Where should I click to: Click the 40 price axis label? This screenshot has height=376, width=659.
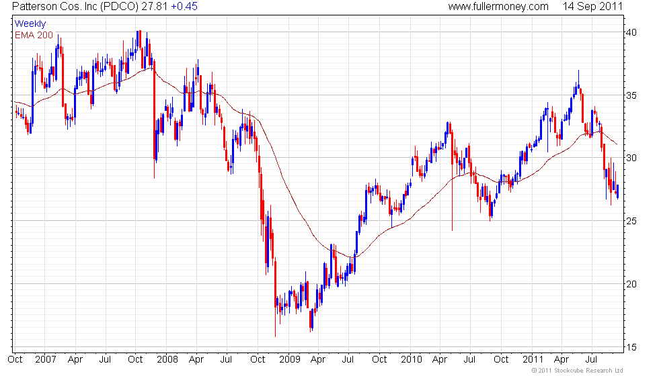631,32
